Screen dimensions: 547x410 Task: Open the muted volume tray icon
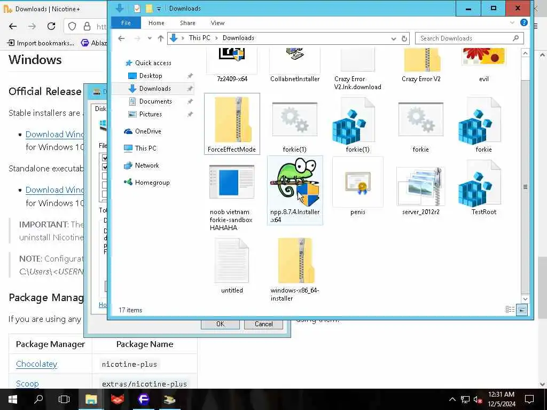pos(478,399)
